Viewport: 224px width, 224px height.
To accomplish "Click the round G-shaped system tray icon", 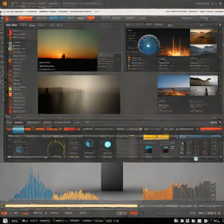I will click(176, 220).
